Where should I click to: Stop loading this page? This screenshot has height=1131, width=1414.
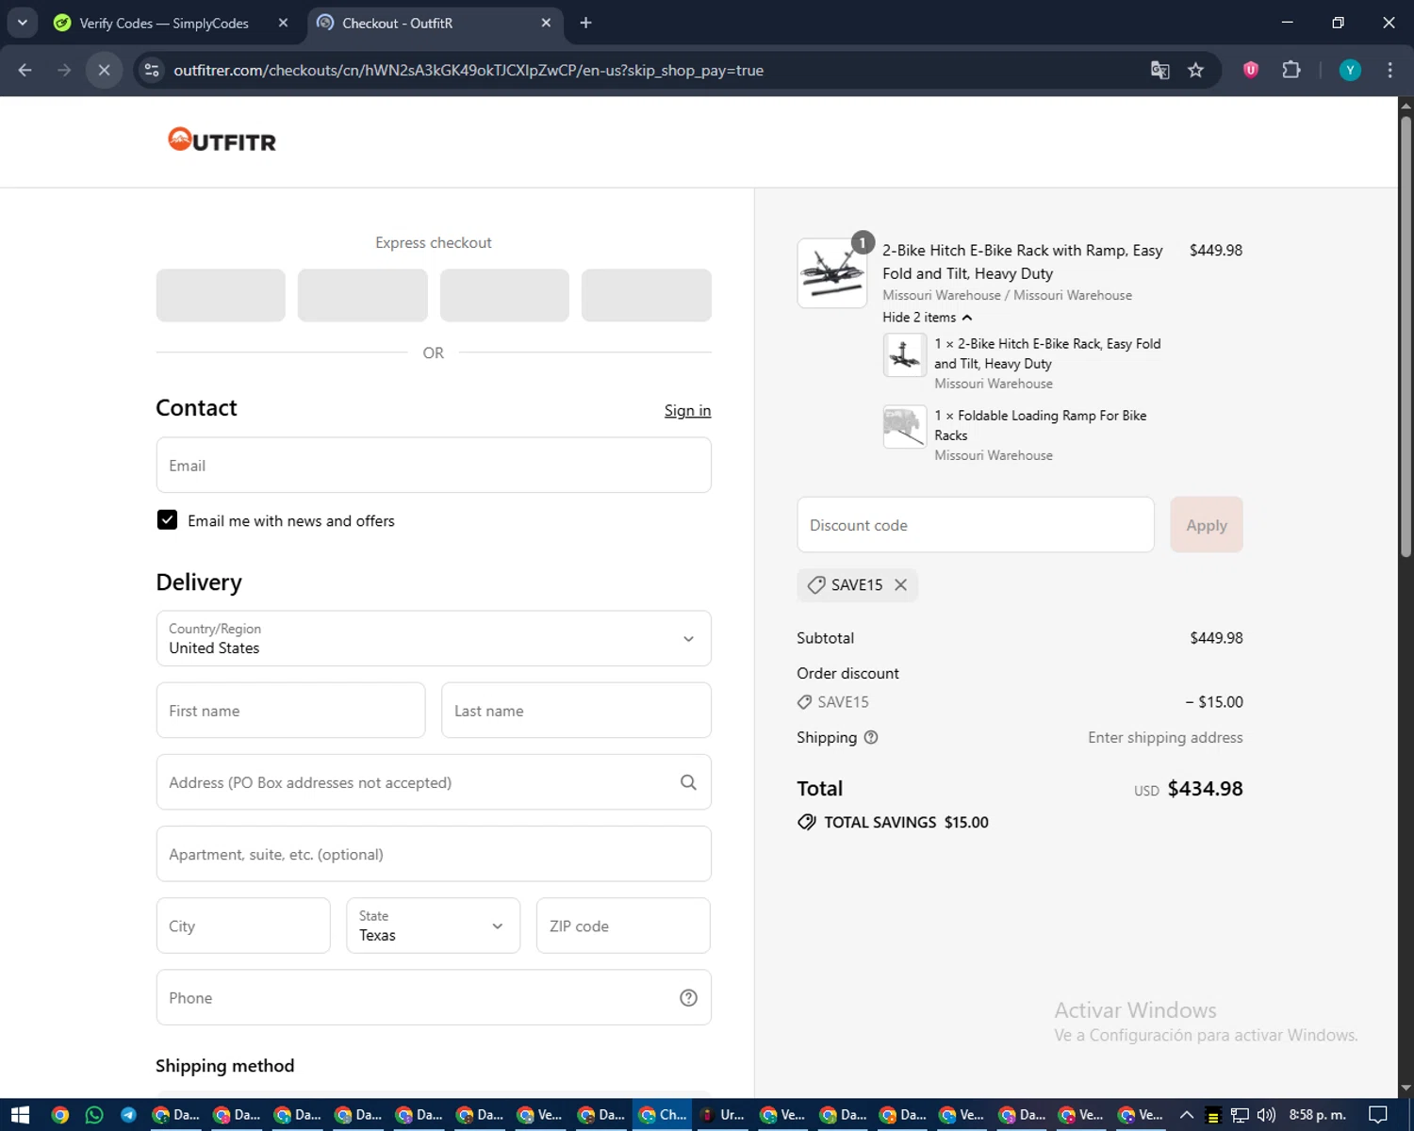coord(104,70)
